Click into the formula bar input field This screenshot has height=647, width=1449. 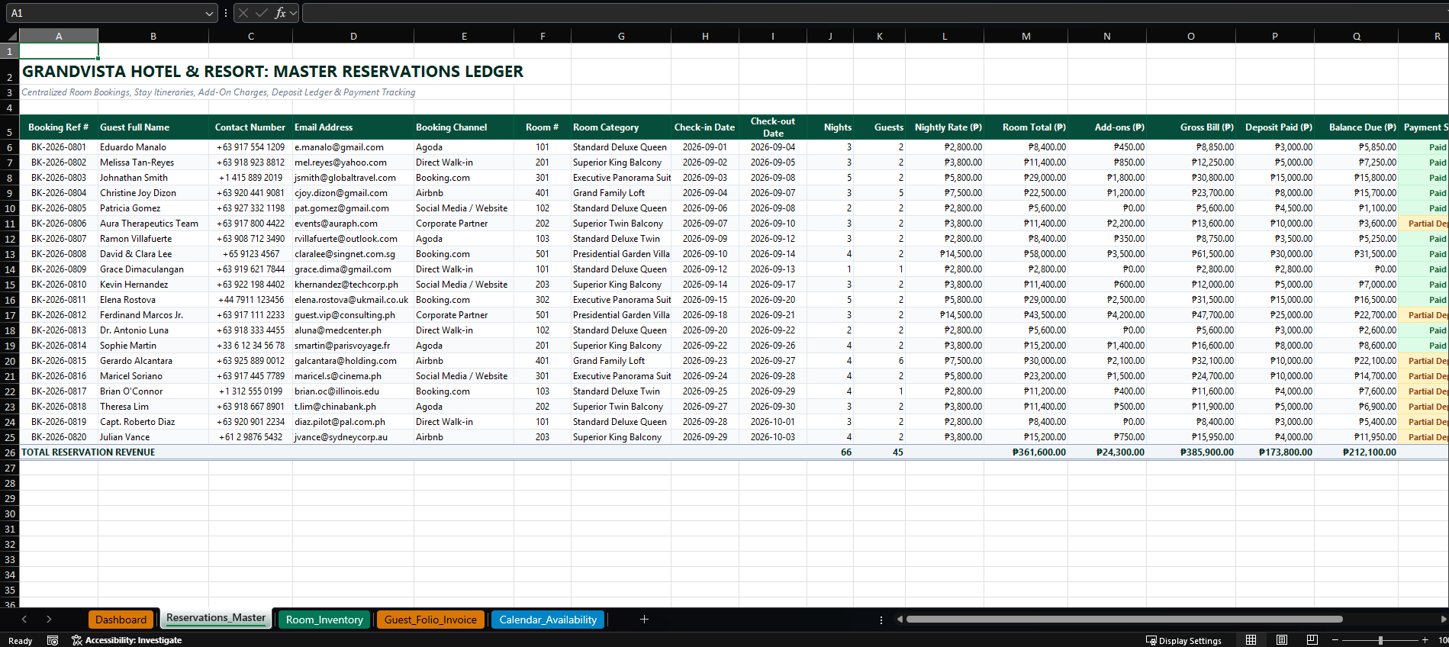874,13
